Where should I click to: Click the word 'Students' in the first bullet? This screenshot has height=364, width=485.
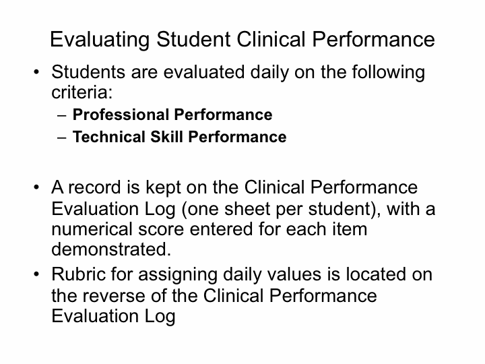pos(88,72)
